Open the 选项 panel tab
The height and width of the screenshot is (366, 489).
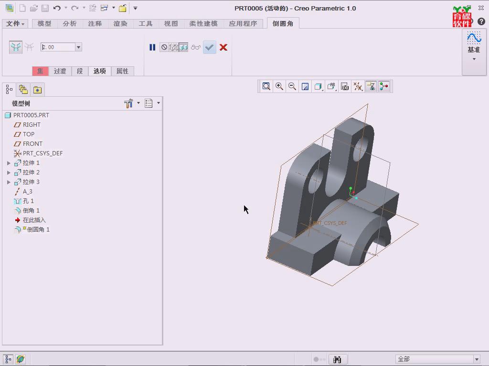tap(100, 71)
